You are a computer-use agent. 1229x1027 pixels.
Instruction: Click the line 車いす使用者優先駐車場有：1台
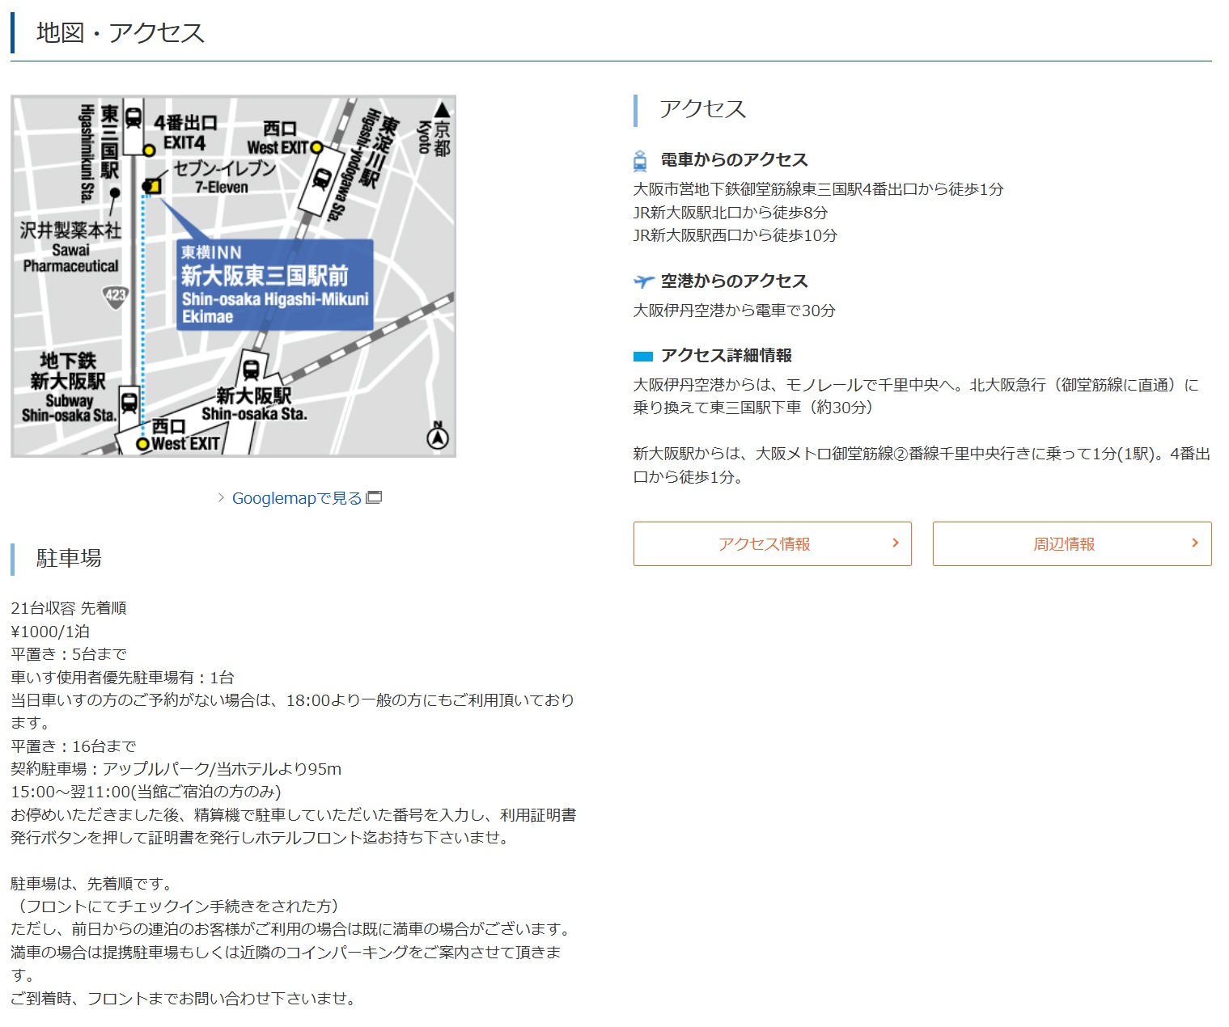pos(123,678)
